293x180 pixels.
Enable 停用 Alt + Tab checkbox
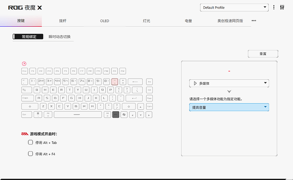click(30, 143)
